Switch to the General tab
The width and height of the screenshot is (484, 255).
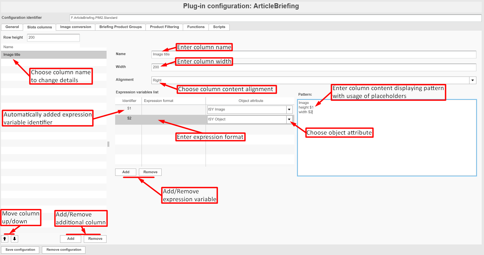click(x=12, y=27)
